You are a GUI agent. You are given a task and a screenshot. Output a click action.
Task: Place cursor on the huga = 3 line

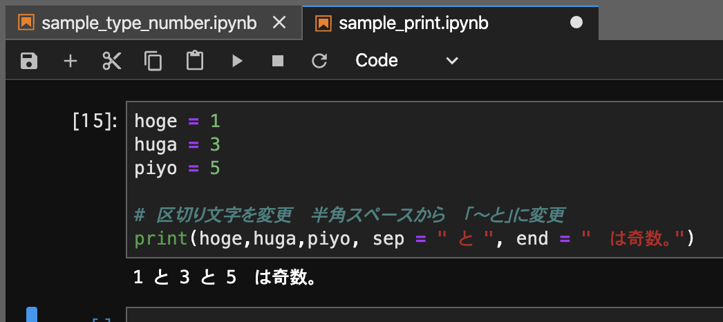[178, 144]
